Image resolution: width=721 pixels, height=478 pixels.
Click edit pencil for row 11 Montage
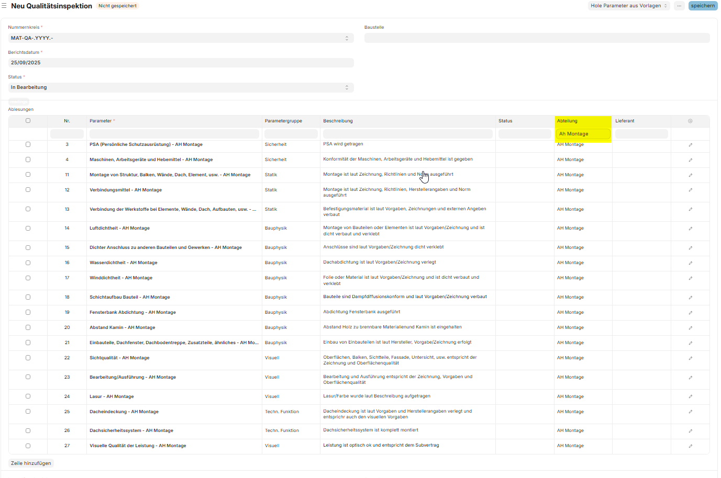[x=690, y=175]
